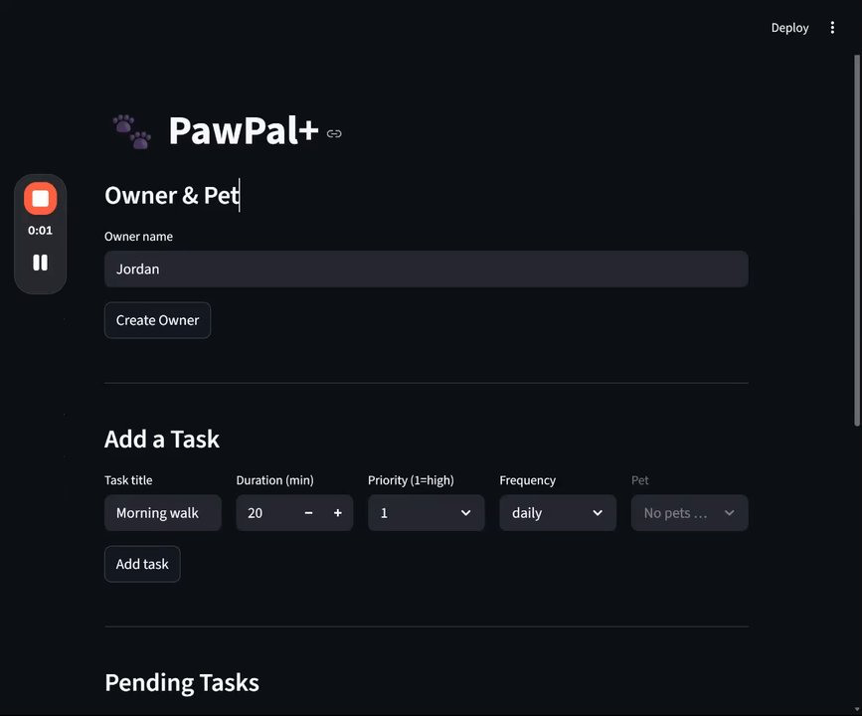Increase duration with plus button

338,513
